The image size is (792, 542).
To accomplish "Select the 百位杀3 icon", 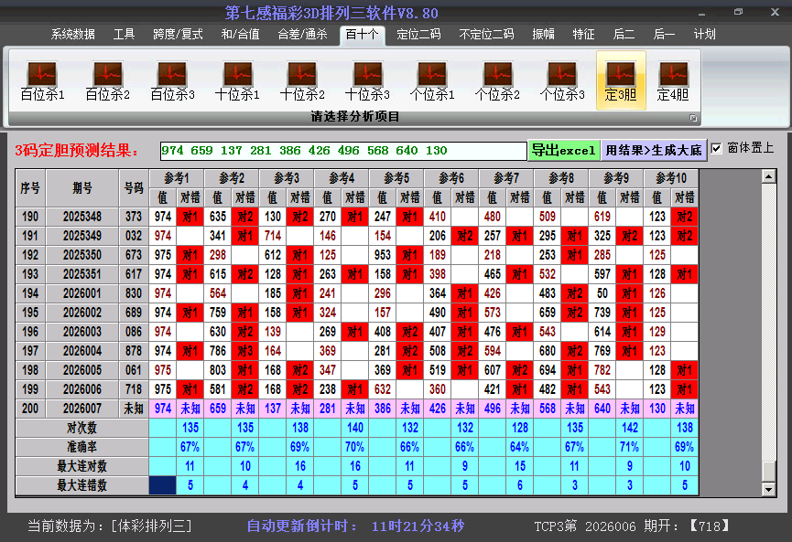I will [172, 80].
